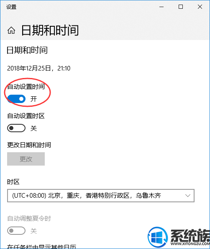Click the 日期和时间 page title
This screenshot has height=249, width=210.
(x=50, y=30)
